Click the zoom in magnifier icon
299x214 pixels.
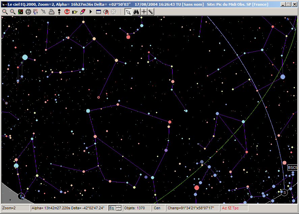coord(12,12)
